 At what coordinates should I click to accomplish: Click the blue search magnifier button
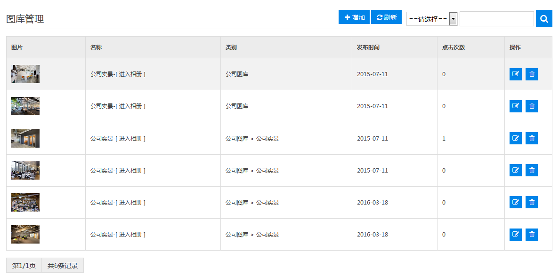click(544, 19)
